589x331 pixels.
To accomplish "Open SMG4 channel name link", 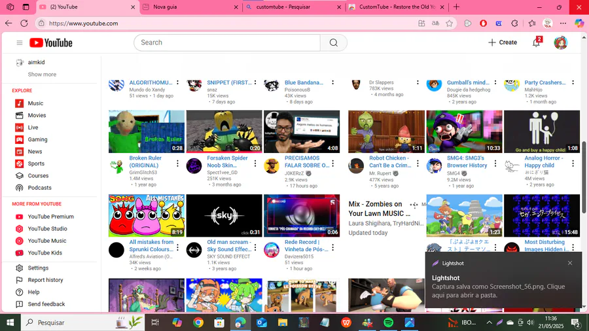I will coord(454,173).
